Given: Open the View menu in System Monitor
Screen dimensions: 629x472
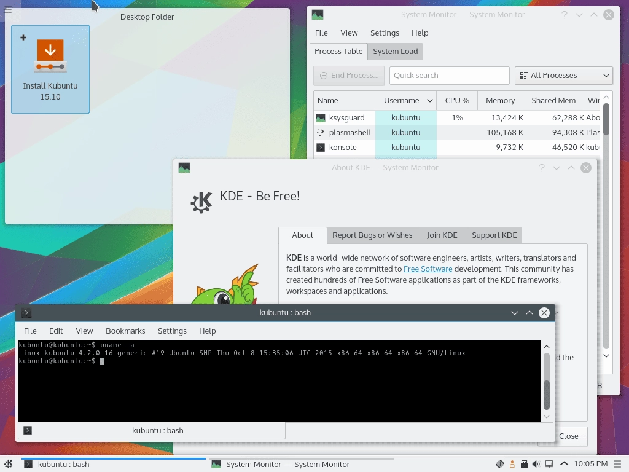Looking at the screenshot, I should 349,33.
